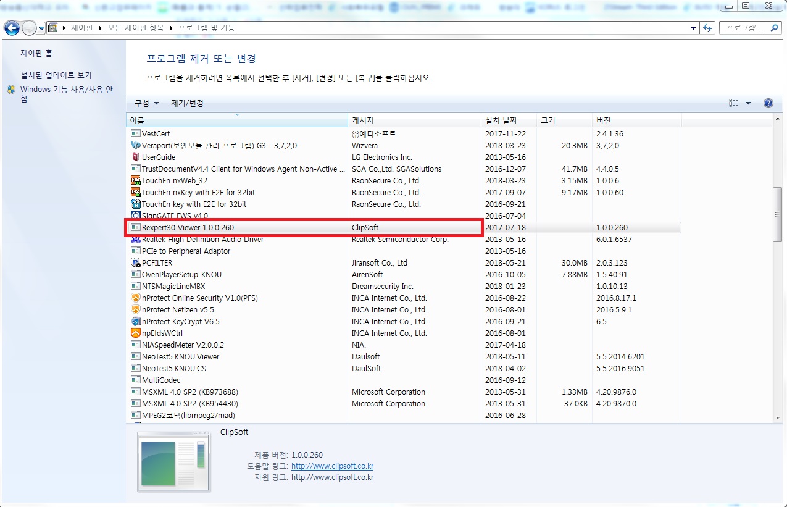Open the address bar history dropdown

coord(694,28)
